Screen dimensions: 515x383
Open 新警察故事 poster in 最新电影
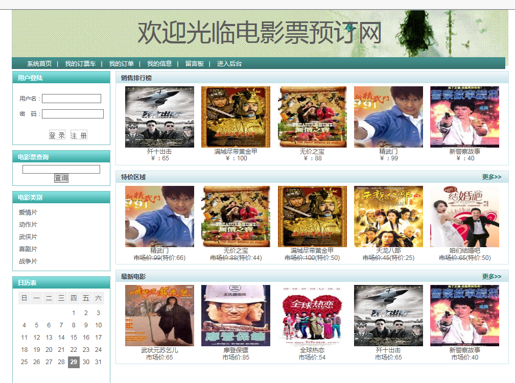coord(465,316)
